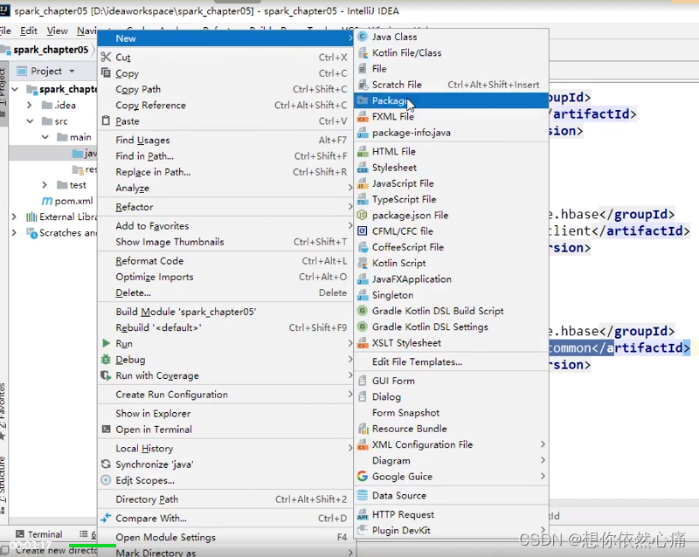This screenshot has width=699, height=557.
Task: Click the Kotlin Script icon
Action: 363,264
